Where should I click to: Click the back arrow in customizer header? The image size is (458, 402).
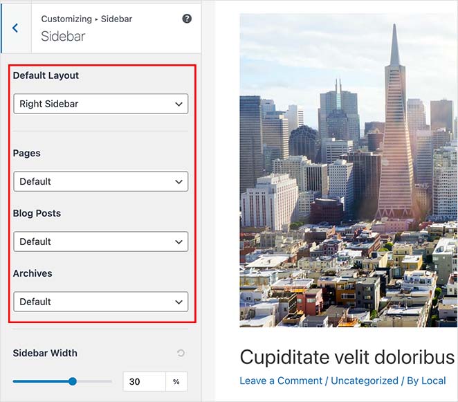click(15, 28)
